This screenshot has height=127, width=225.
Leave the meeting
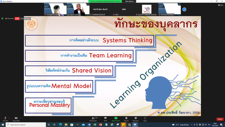pos(220,119)
